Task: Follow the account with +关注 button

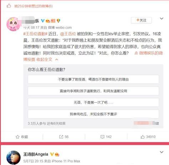Action: (x=141, y=20)
